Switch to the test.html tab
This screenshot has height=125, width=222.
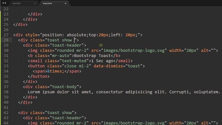pos(16,3)
